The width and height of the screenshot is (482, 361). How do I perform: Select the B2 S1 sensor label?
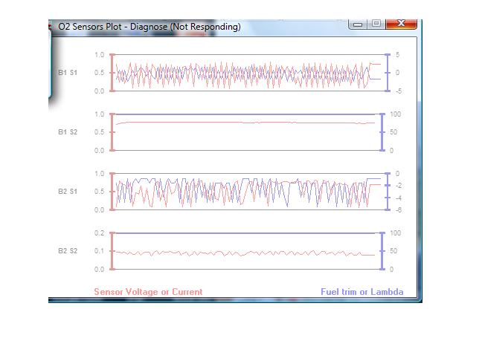(x=68, y=192)
